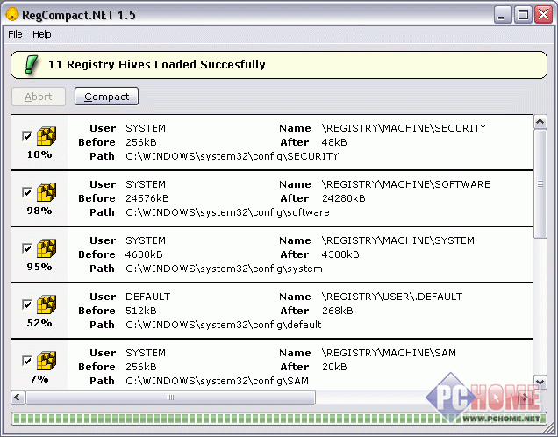Click the .DEFAULT hive cube icon
Viewport: 558px width, 437px height.
[x=46, y=304]
